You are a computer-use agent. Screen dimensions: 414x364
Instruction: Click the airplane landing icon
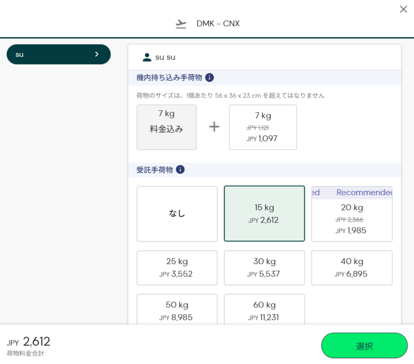(181, 24)
